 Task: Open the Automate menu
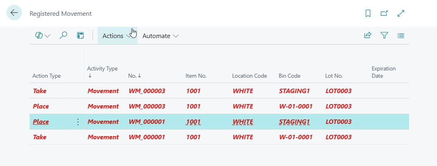click(x=161, y=36)
